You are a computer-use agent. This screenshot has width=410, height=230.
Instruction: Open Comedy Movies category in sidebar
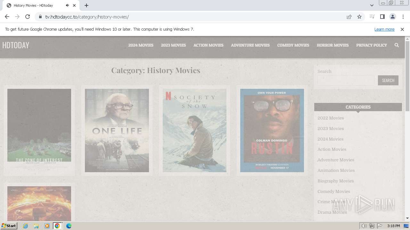(x=334, y=191)
